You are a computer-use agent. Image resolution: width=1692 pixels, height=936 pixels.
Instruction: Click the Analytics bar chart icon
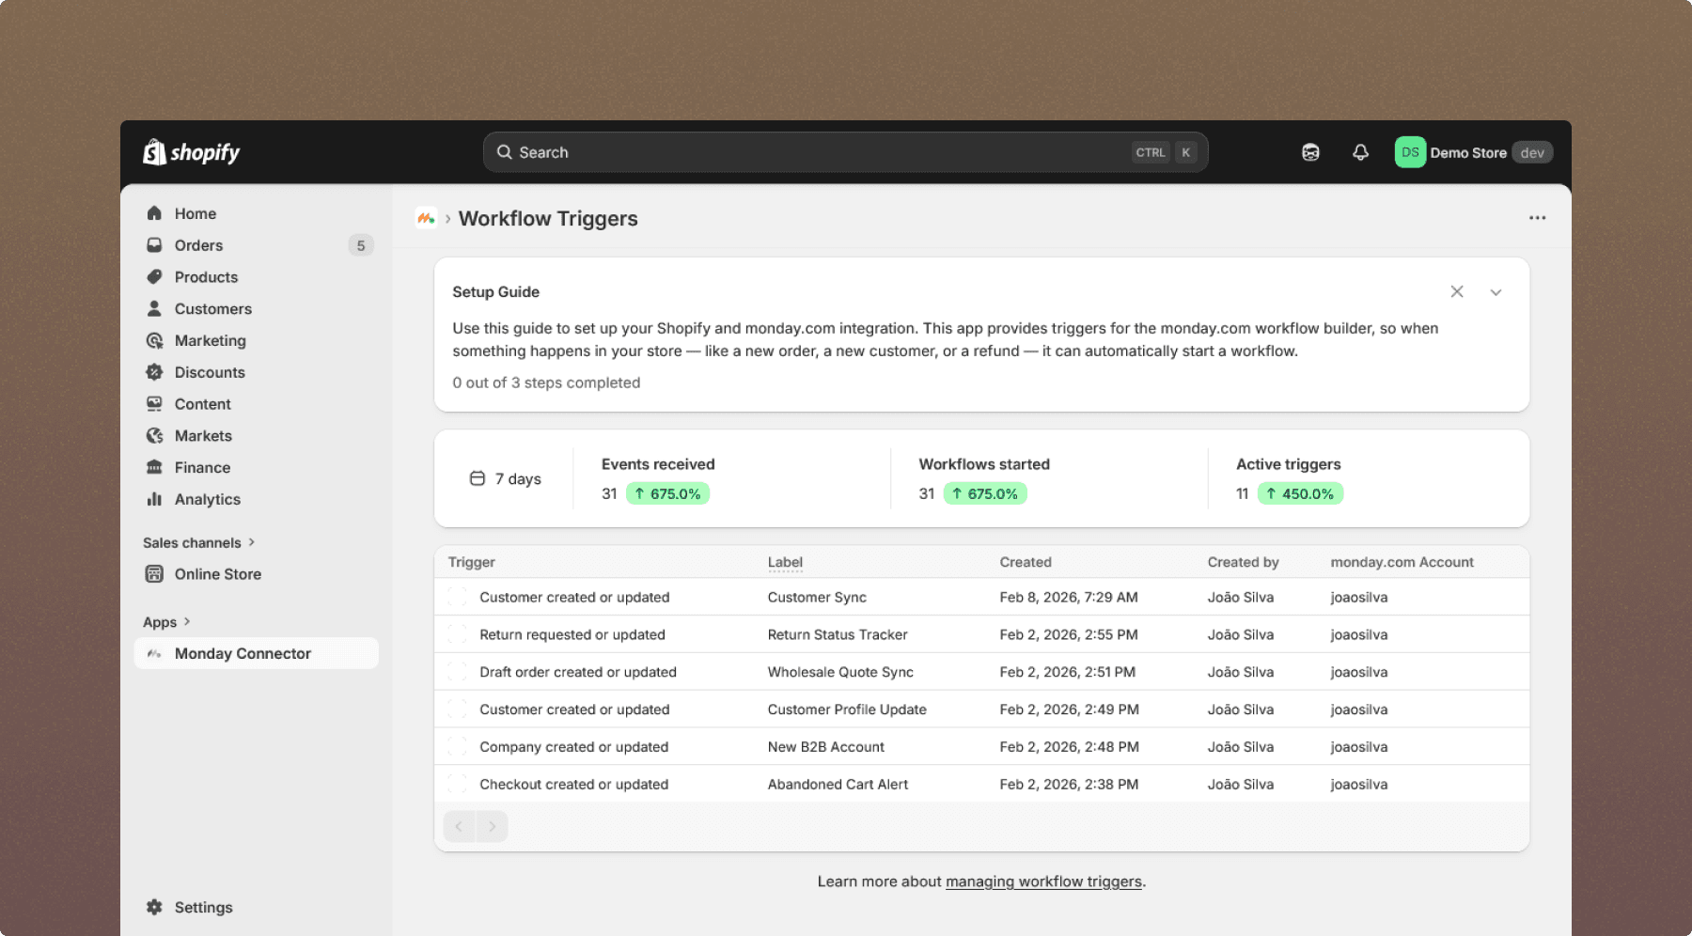point(154,499)
